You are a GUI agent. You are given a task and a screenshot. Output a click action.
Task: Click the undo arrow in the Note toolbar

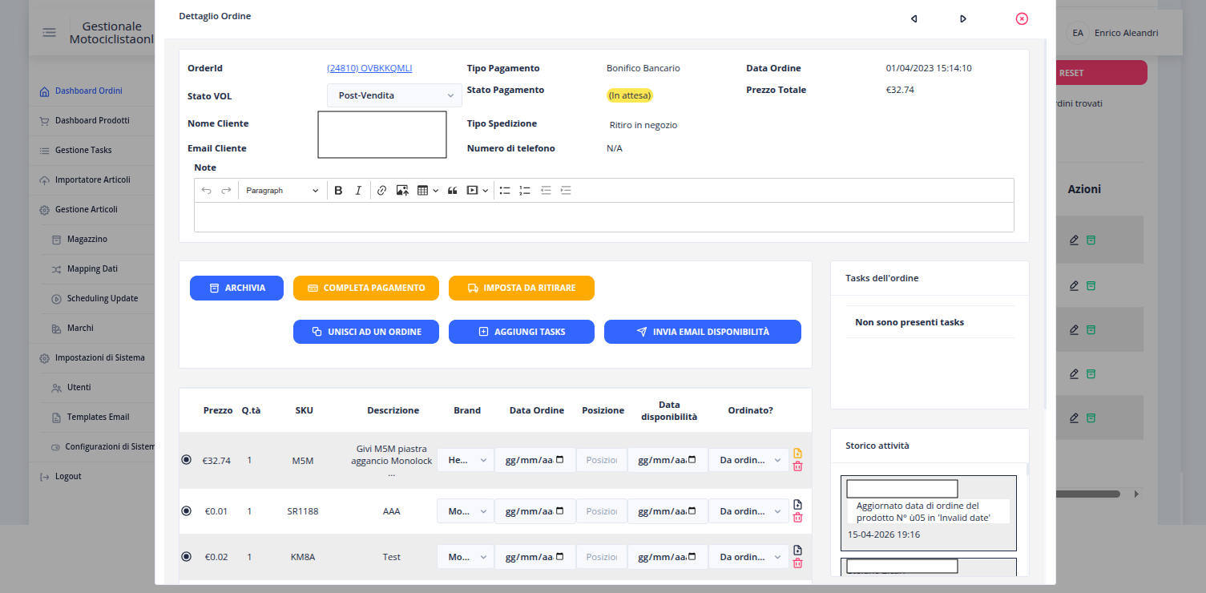207,190
